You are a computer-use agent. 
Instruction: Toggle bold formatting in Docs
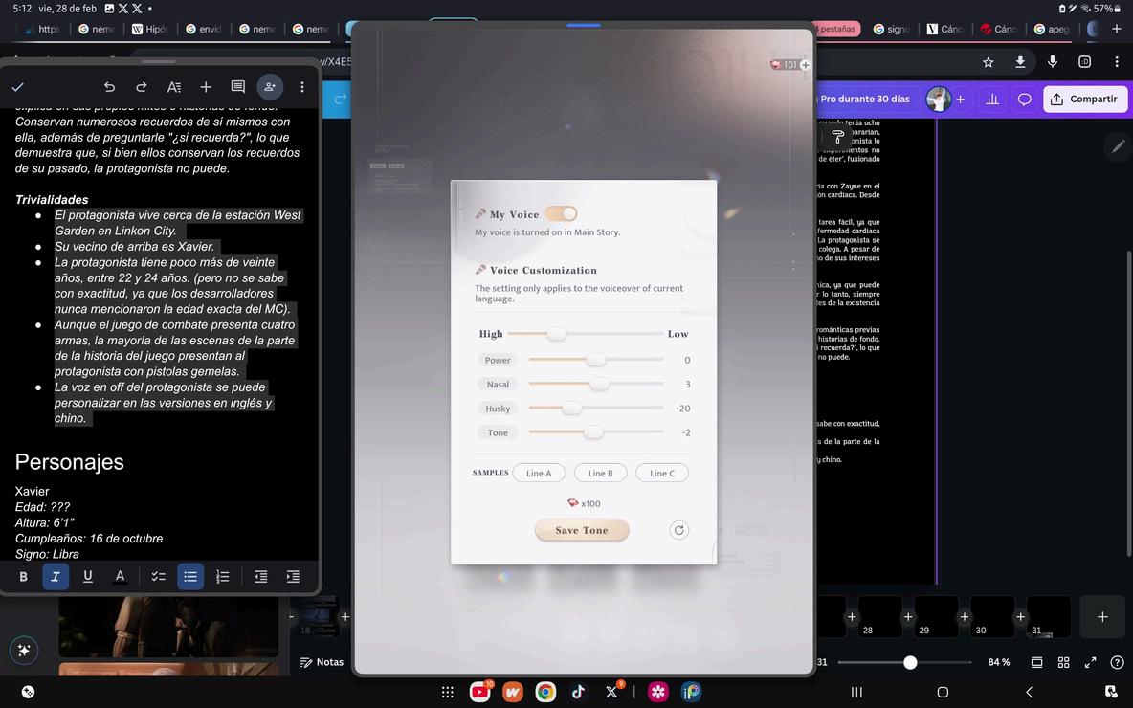pos(23,577)
